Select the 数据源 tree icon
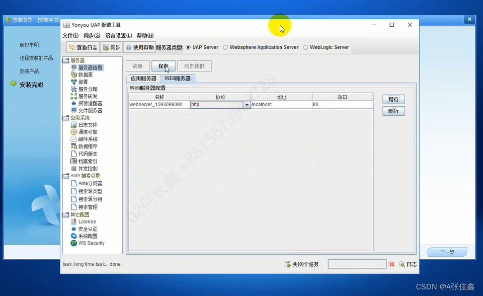483x296 pixels. [x=73, y=75]
